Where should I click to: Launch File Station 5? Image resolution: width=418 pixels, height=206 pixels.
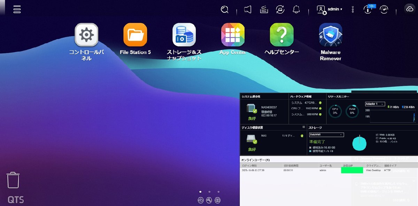[x=135, y=35]
